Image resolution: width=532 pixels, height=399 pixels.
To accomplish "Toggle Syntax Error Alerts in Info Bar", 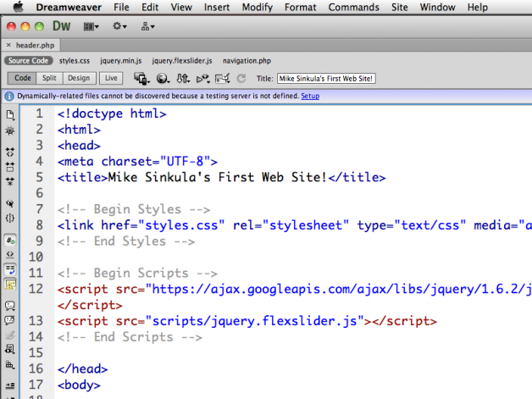I will point(10,285).
